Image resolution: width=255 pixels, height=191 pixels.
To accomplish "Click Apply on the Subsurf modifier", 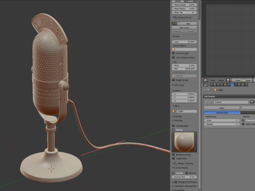I will click(222, 108).
